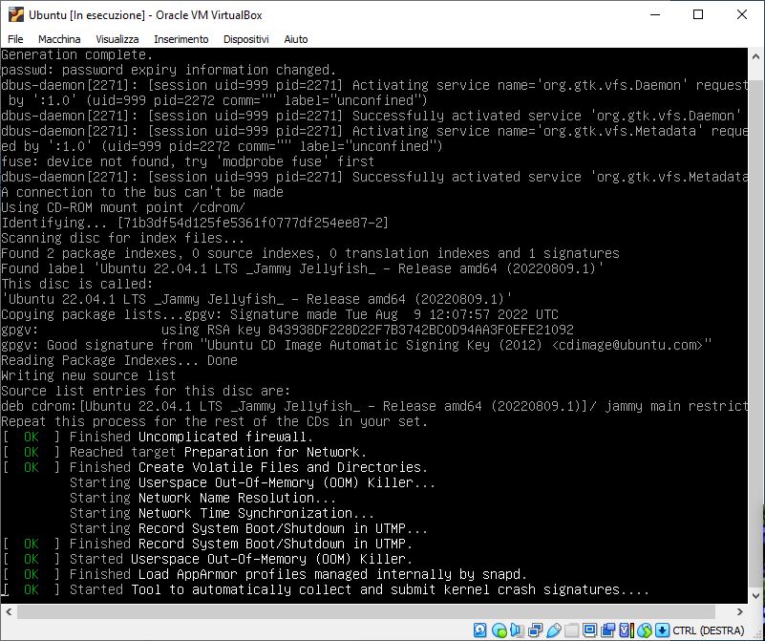Open the Aiuto menu
This screenshot has height=641, width=765.
point(296,39)
